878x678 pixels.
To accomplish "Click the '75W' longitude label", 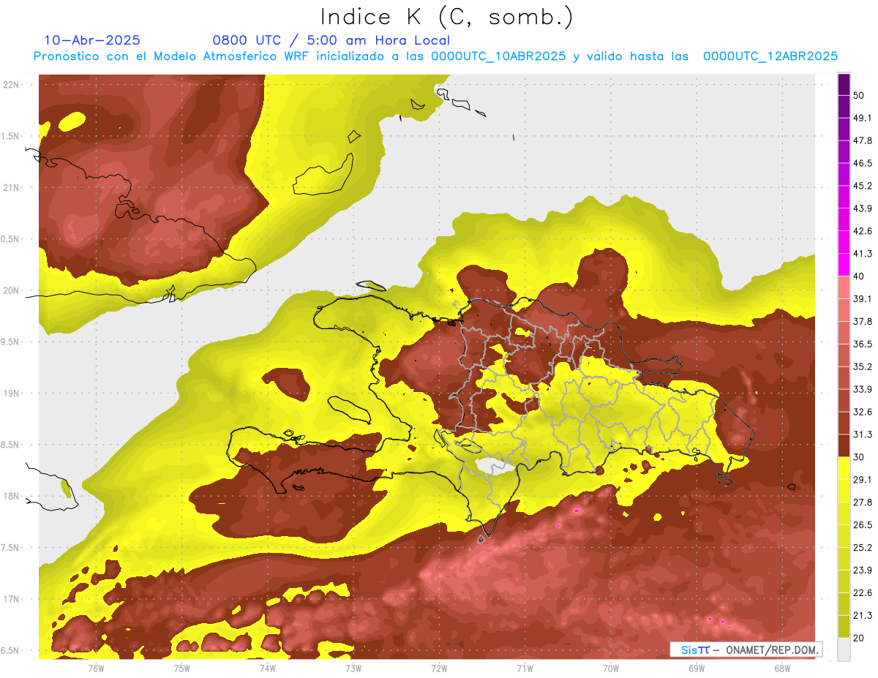I will point(181,668).
